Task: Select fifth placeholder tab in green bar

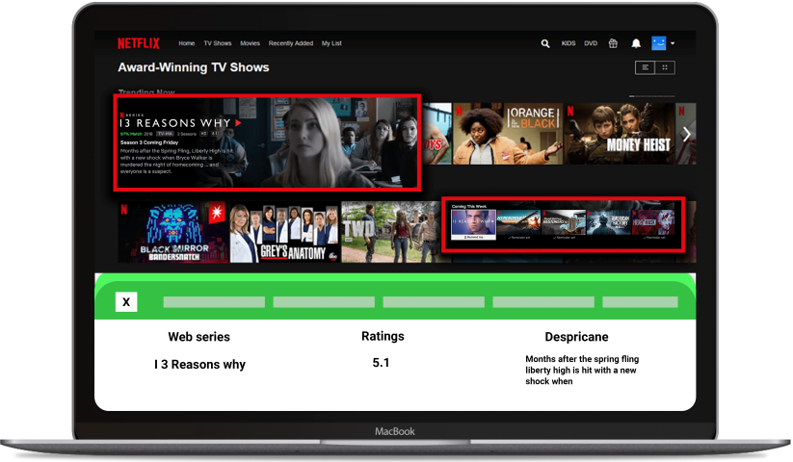Action: [640, 302]
